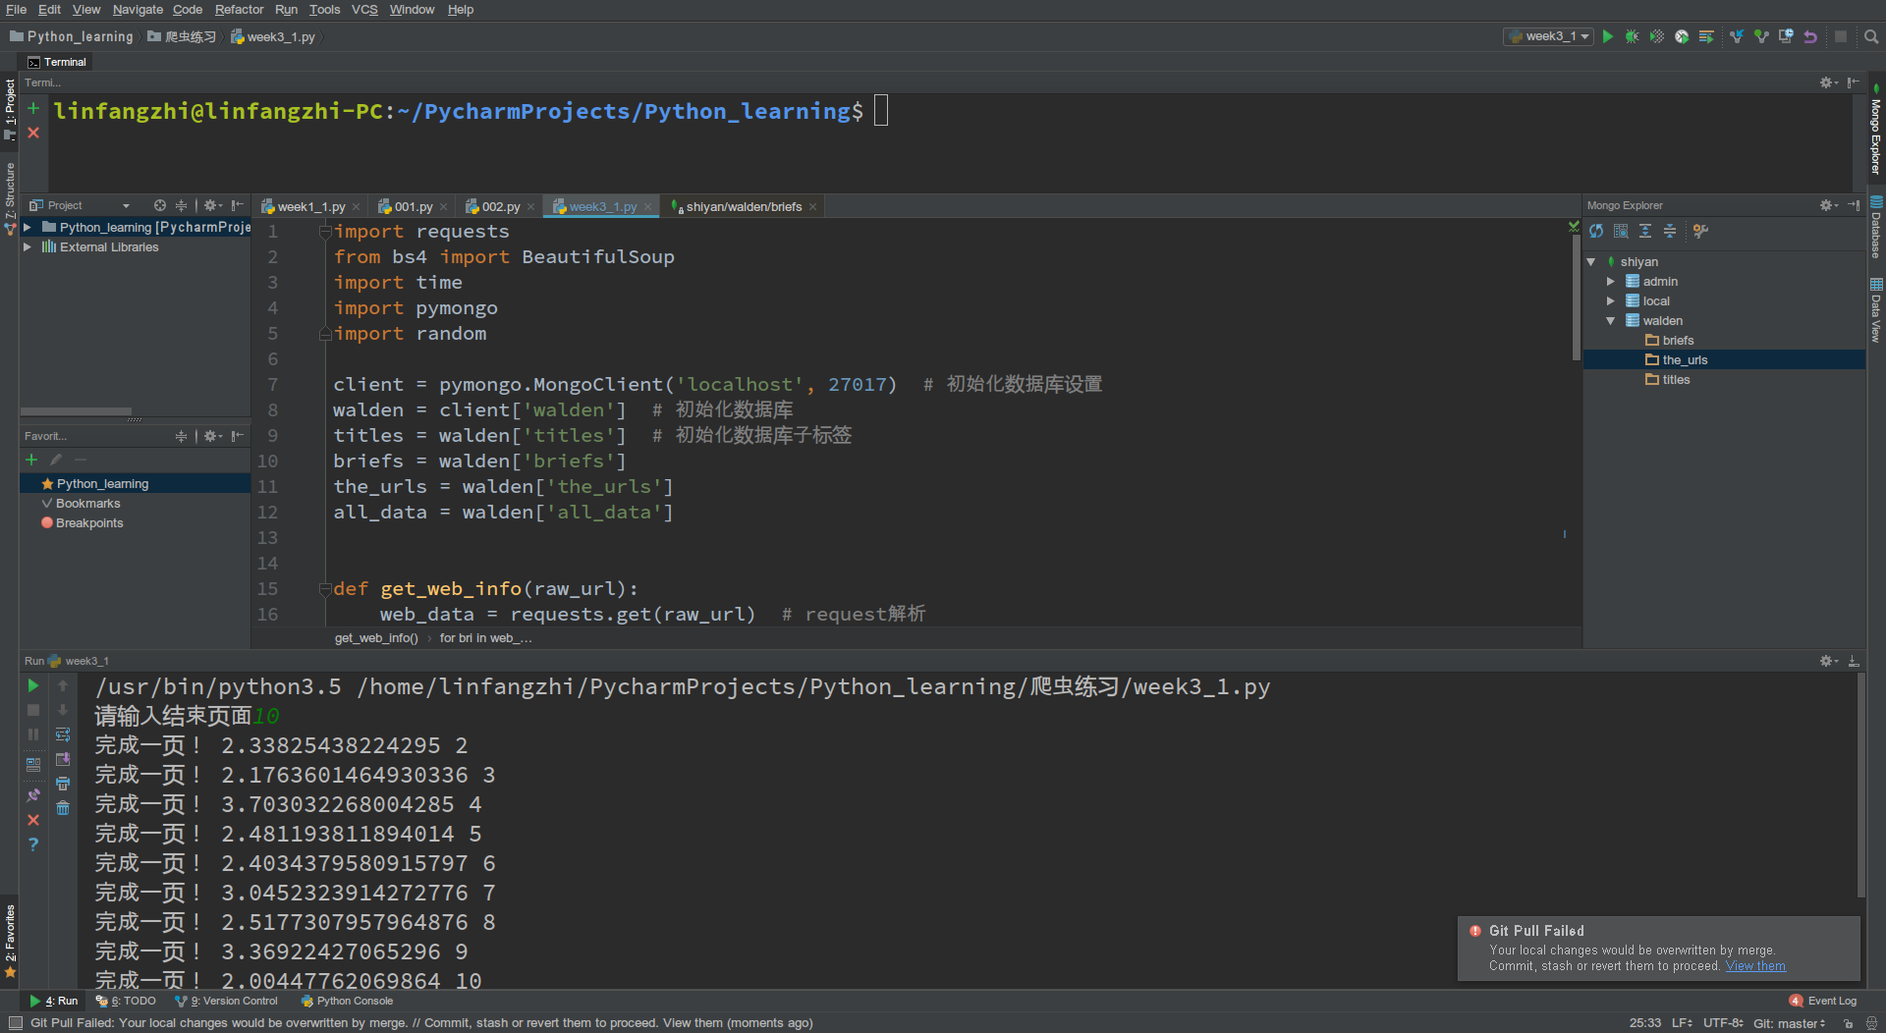The height and width of the screenshot is (1033, 1886).
Task: Show VCS history icon
Action: pos(1786,36)
